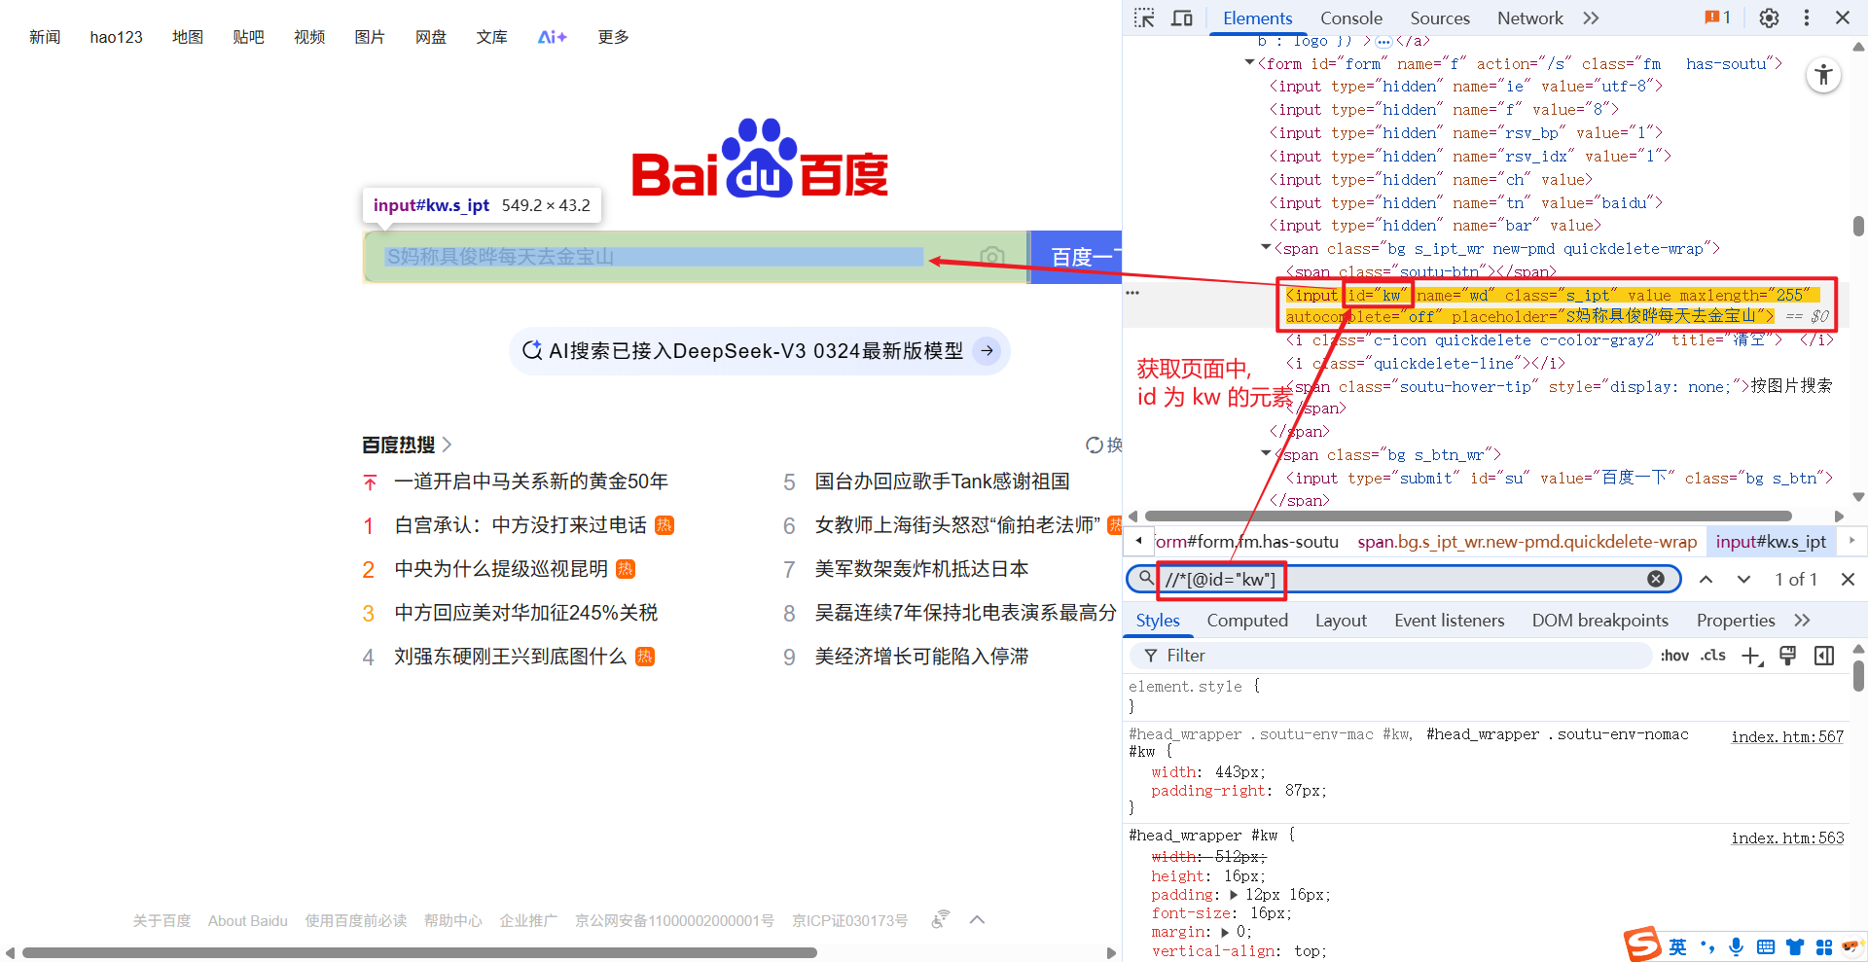Expand the Baidu footer with the up chevron
This screenshot has width=1868, height=962.
click(978, 919)
